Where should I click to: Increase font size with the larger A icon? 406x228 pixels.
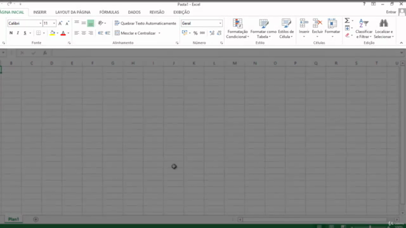point(60,23)
